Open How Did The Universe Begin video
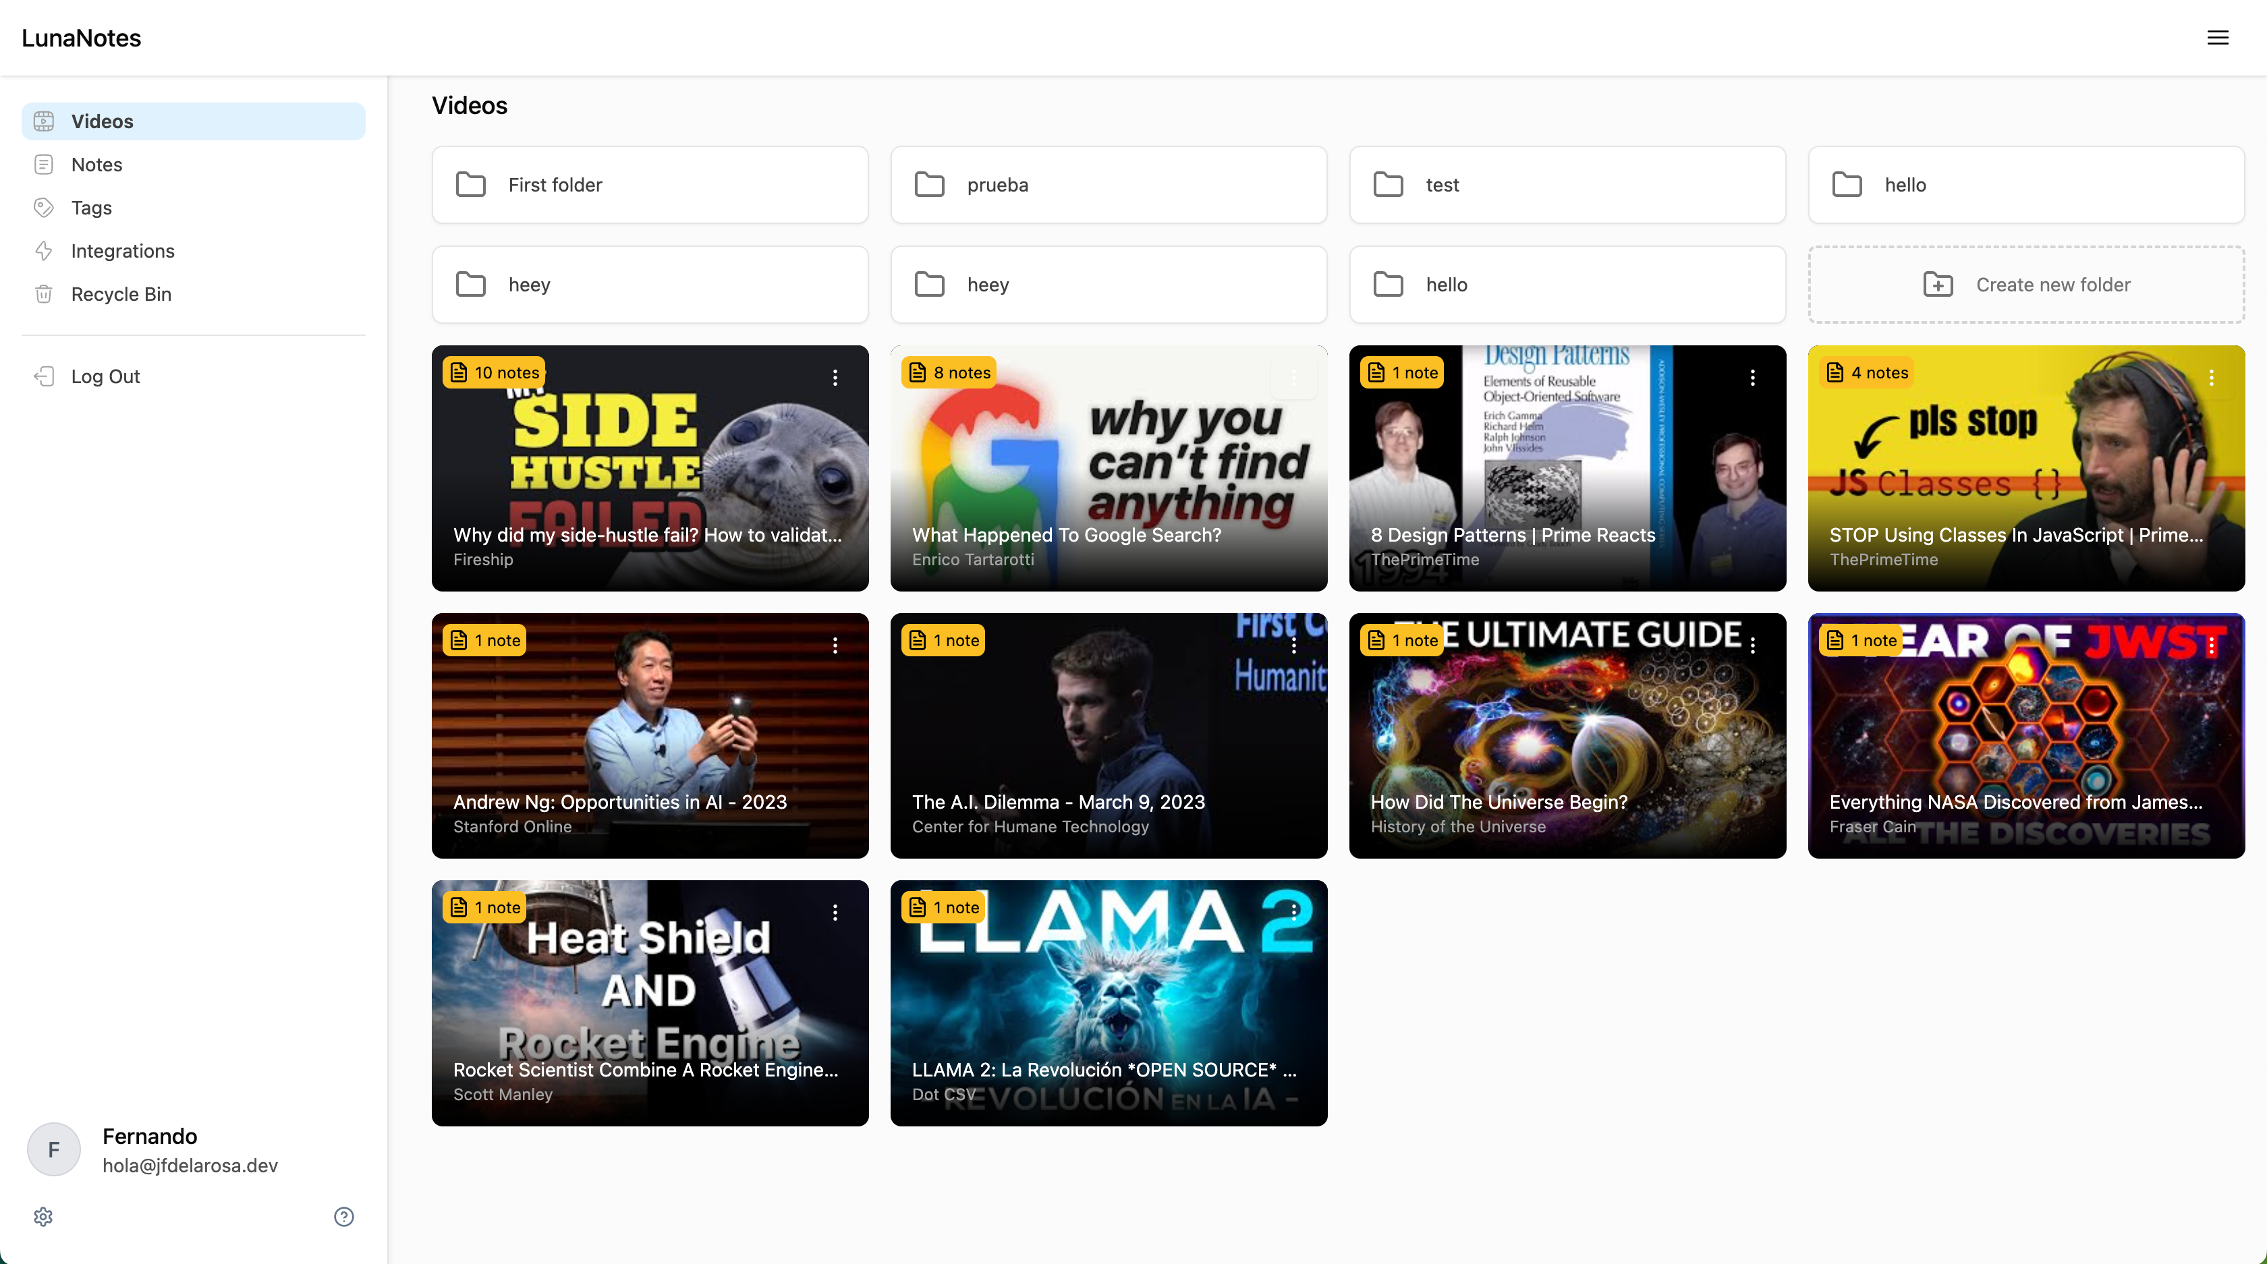Image resolution: width=2267 pixels, height=1264 pixels. pyautogui.click(x=1567, y=735)
